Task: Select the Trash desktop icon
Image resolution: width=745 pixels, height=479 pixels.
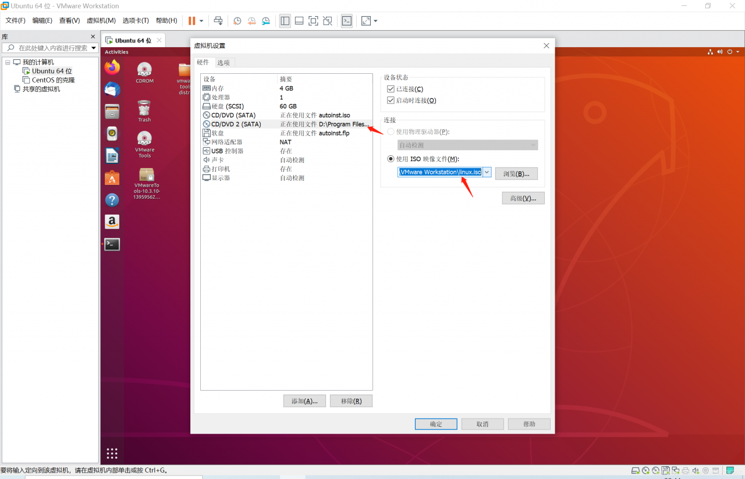Action: [x=144, y=111]
